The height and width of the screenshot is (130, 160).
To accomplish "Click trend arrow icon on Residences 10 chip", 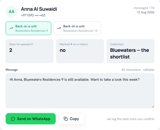I will tap(59, 28).
